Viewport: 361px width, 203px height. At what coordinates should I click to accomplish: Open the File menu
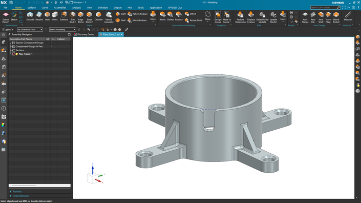tap(6, 8)
